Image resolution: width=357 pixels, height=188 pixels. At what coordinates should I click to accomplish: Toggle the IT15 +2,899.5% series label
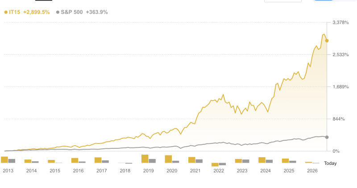[29, 12]
